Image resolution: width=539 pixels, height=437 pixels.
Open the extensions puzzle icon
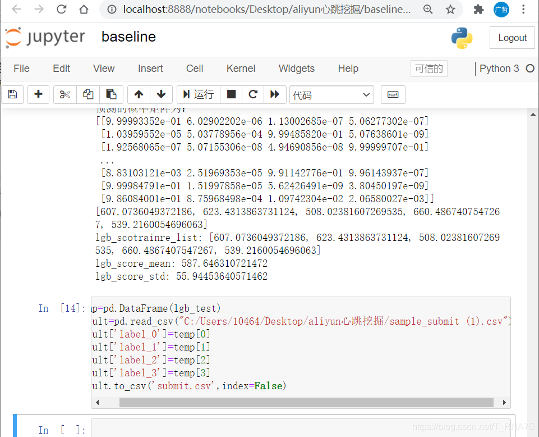click(478, 10)
